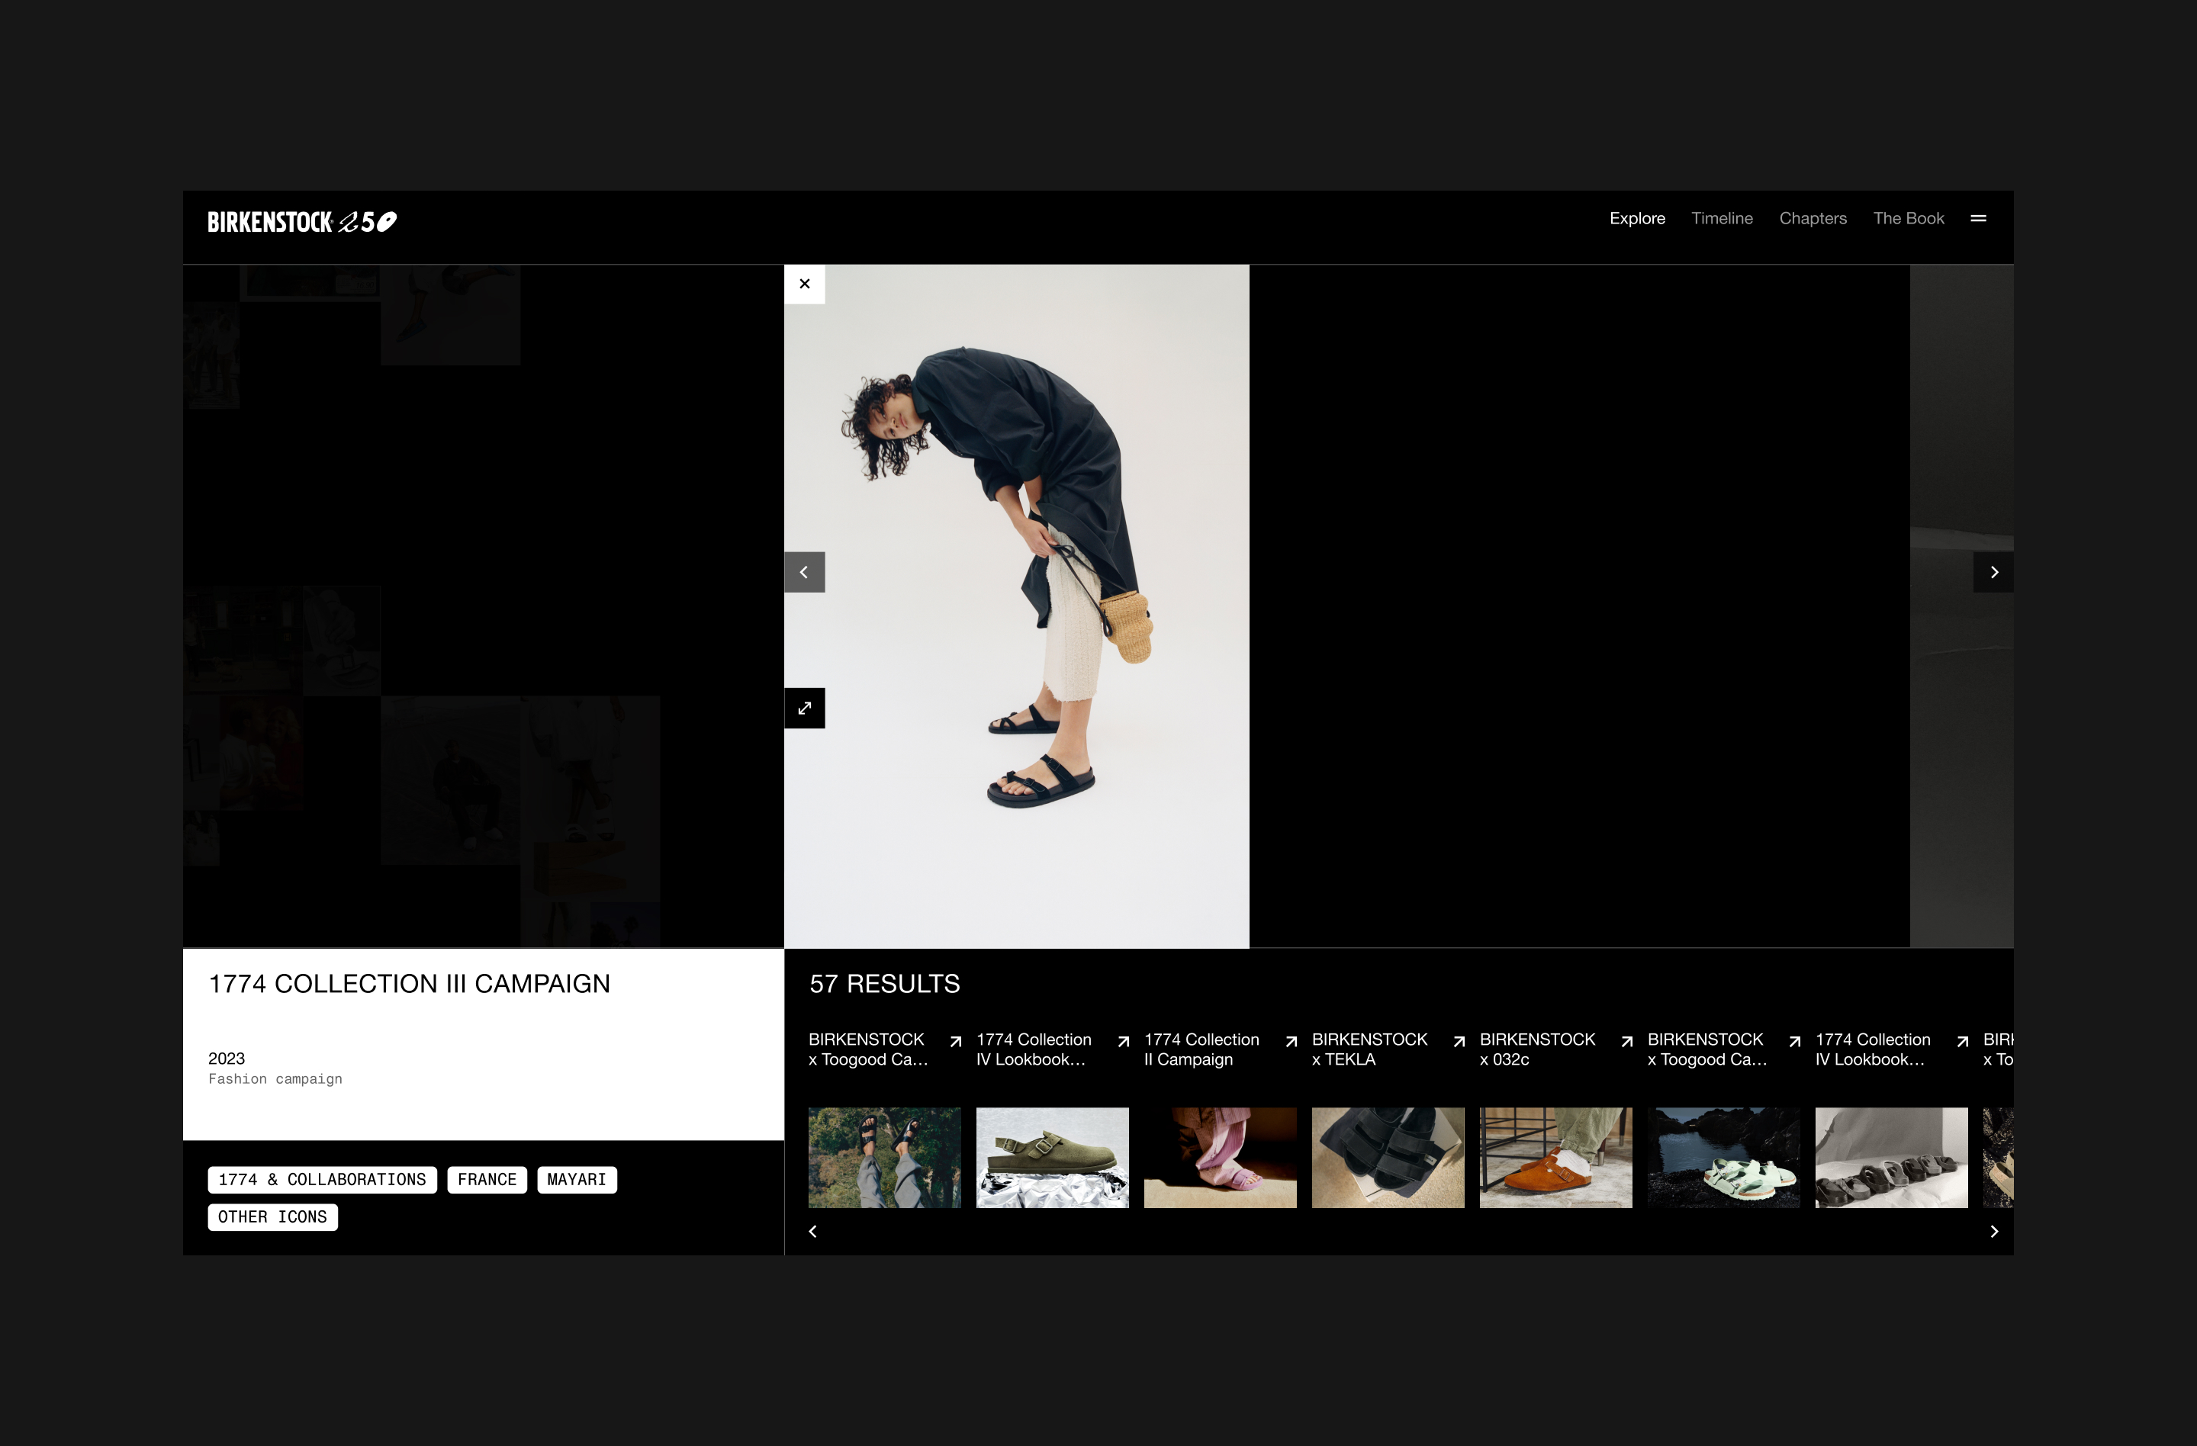The width and height of the screenshot is (2197, 1446).
Task: Switch to the Timeline section
Action: [1722, 219]
